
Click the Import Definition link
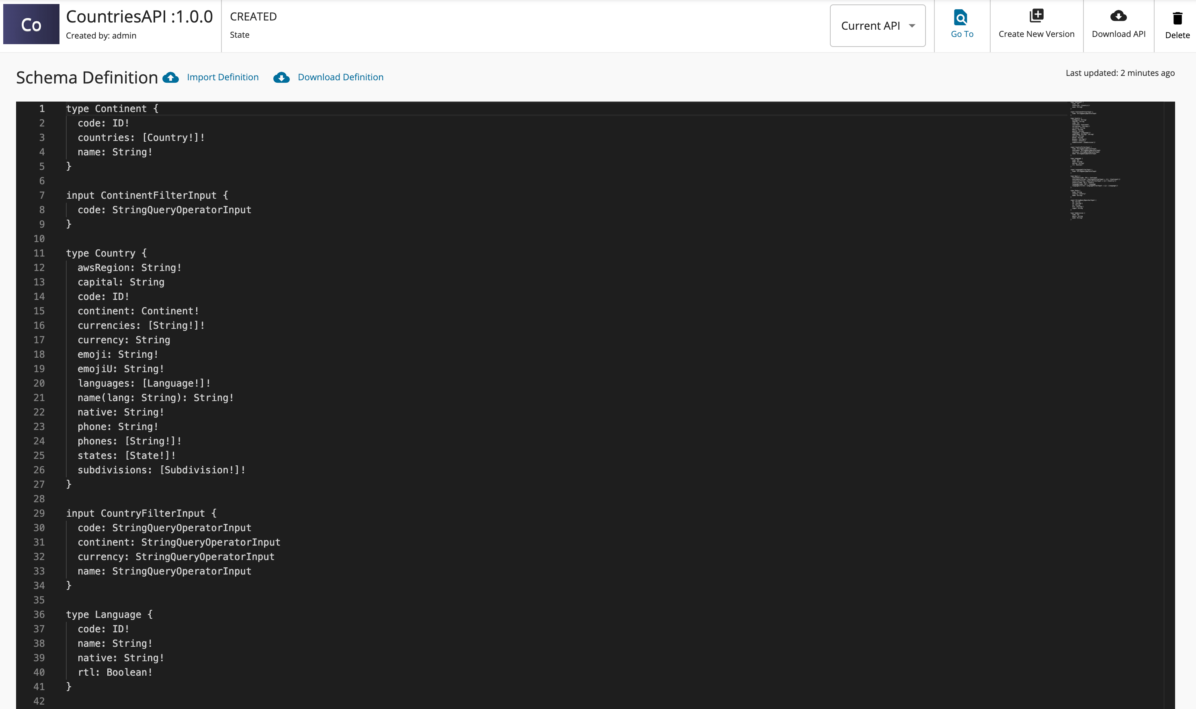(x=223, y=77)
